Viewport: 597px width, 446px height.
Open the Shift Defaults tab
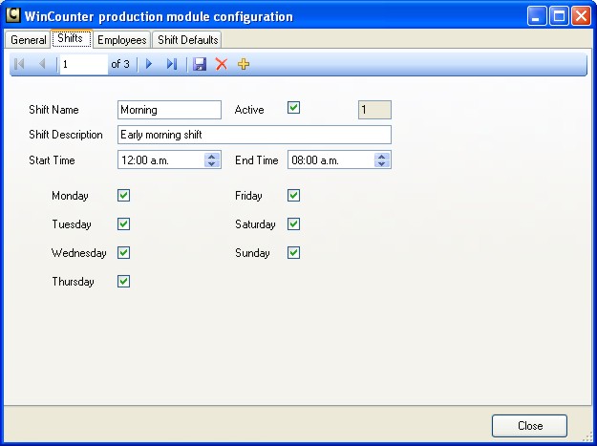point(188,39)
